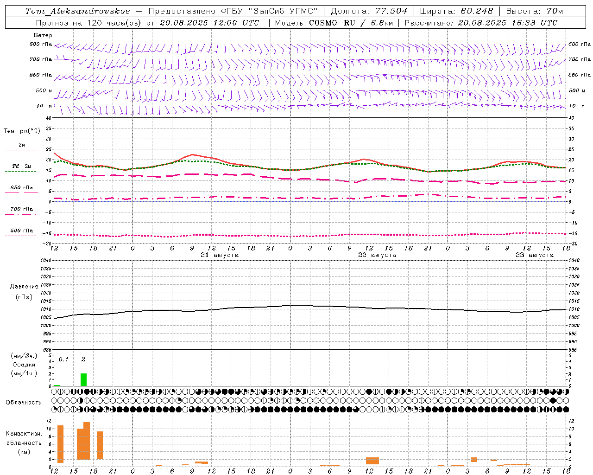Image resolution: width=593 pixels, height=475 pixels.
Task: Click the Прогноз на 120 часа(ов) text
Action: pyautogui.click(x=89, y=23)
